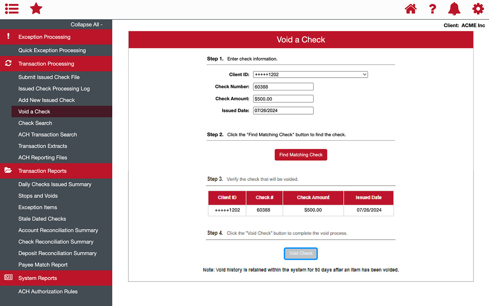Select table cell +++++1202
The width and height of the screenshot is (489, 306).
pos(227,210)
